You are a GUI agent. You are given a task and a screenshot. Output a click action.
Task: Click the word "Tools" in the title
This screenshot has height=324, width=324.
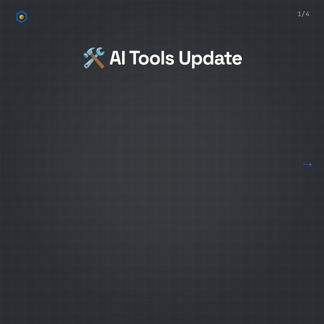click(152, 58)
